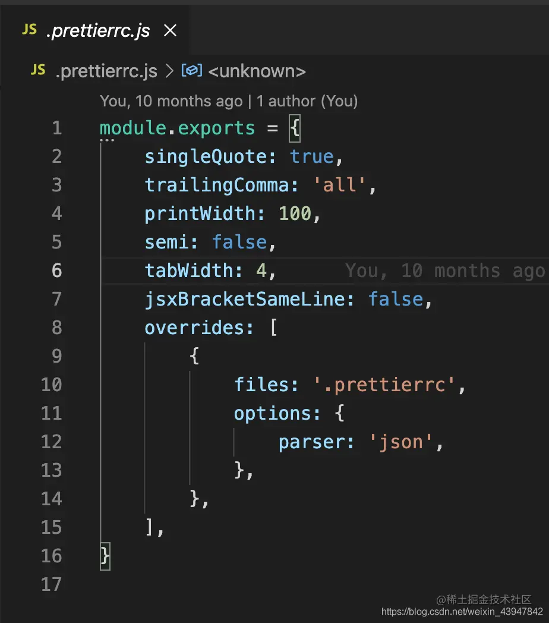Viewport: 549px width, 623px height.
Task: Expand breadcrumb chevron after .prettierrc.js
Action: coord(169,71)
